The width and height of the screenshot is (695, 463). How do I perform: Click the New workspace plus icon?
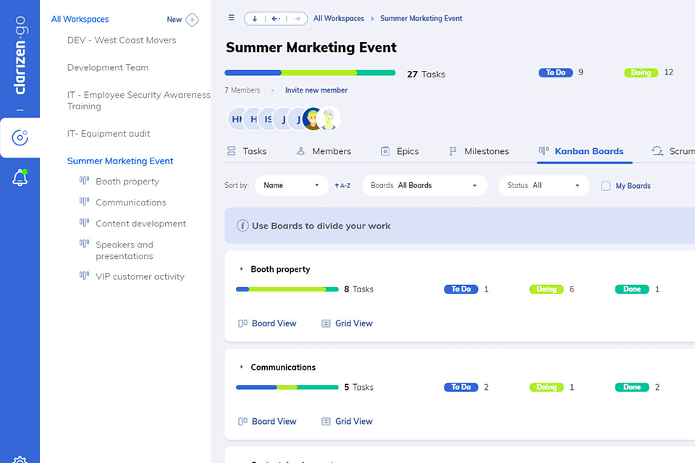click(x=192, y=20)
